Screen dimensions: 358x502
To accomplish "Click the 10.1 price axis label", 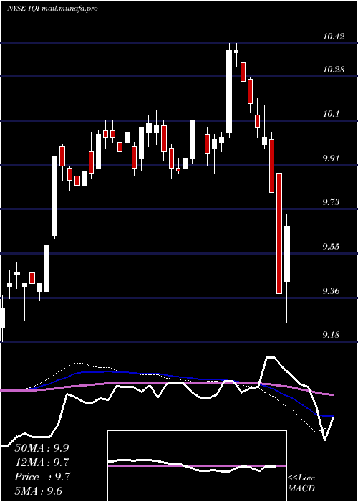I will [331, 114].
